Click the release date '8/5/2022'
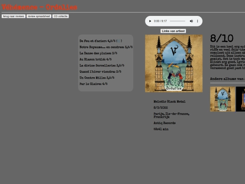Screen dimensions: 245x184 (161, 108)
